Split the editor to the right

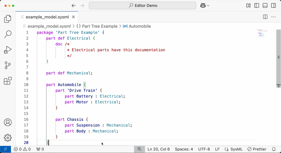pos(265,17)
